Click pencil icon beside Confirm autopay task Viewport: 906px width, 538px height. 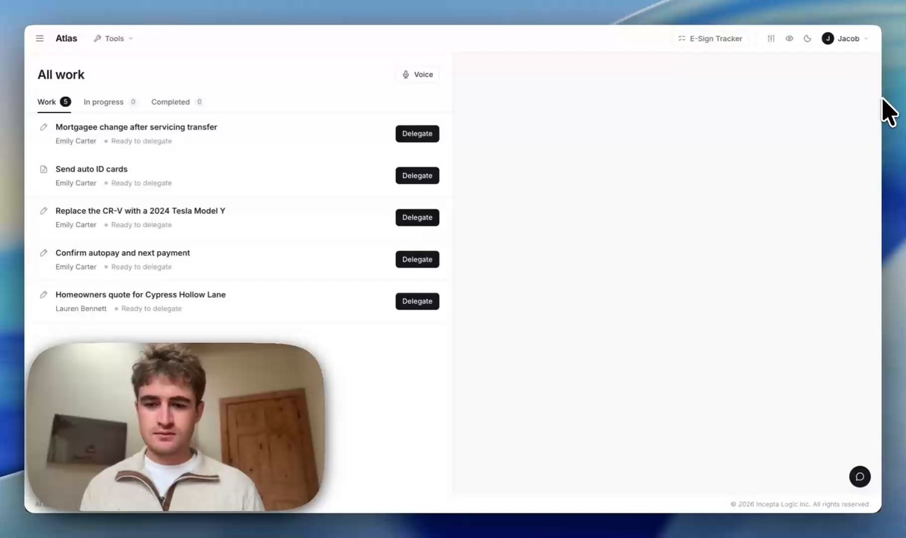[43, 253]
